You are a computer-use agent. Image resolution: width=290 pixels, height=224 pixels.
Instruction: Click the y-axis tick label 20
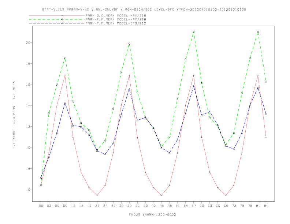click(x=28, y=43)
